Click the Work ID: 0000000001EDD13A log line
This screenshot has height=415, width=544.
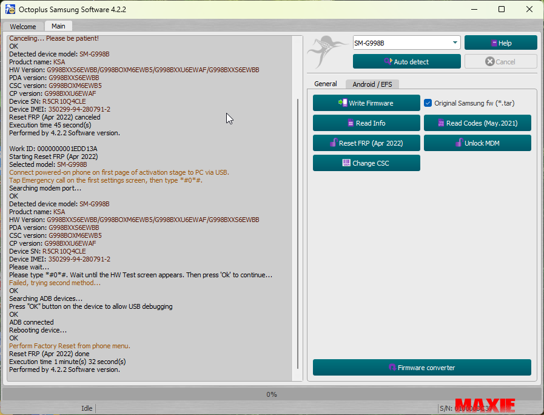53,149
